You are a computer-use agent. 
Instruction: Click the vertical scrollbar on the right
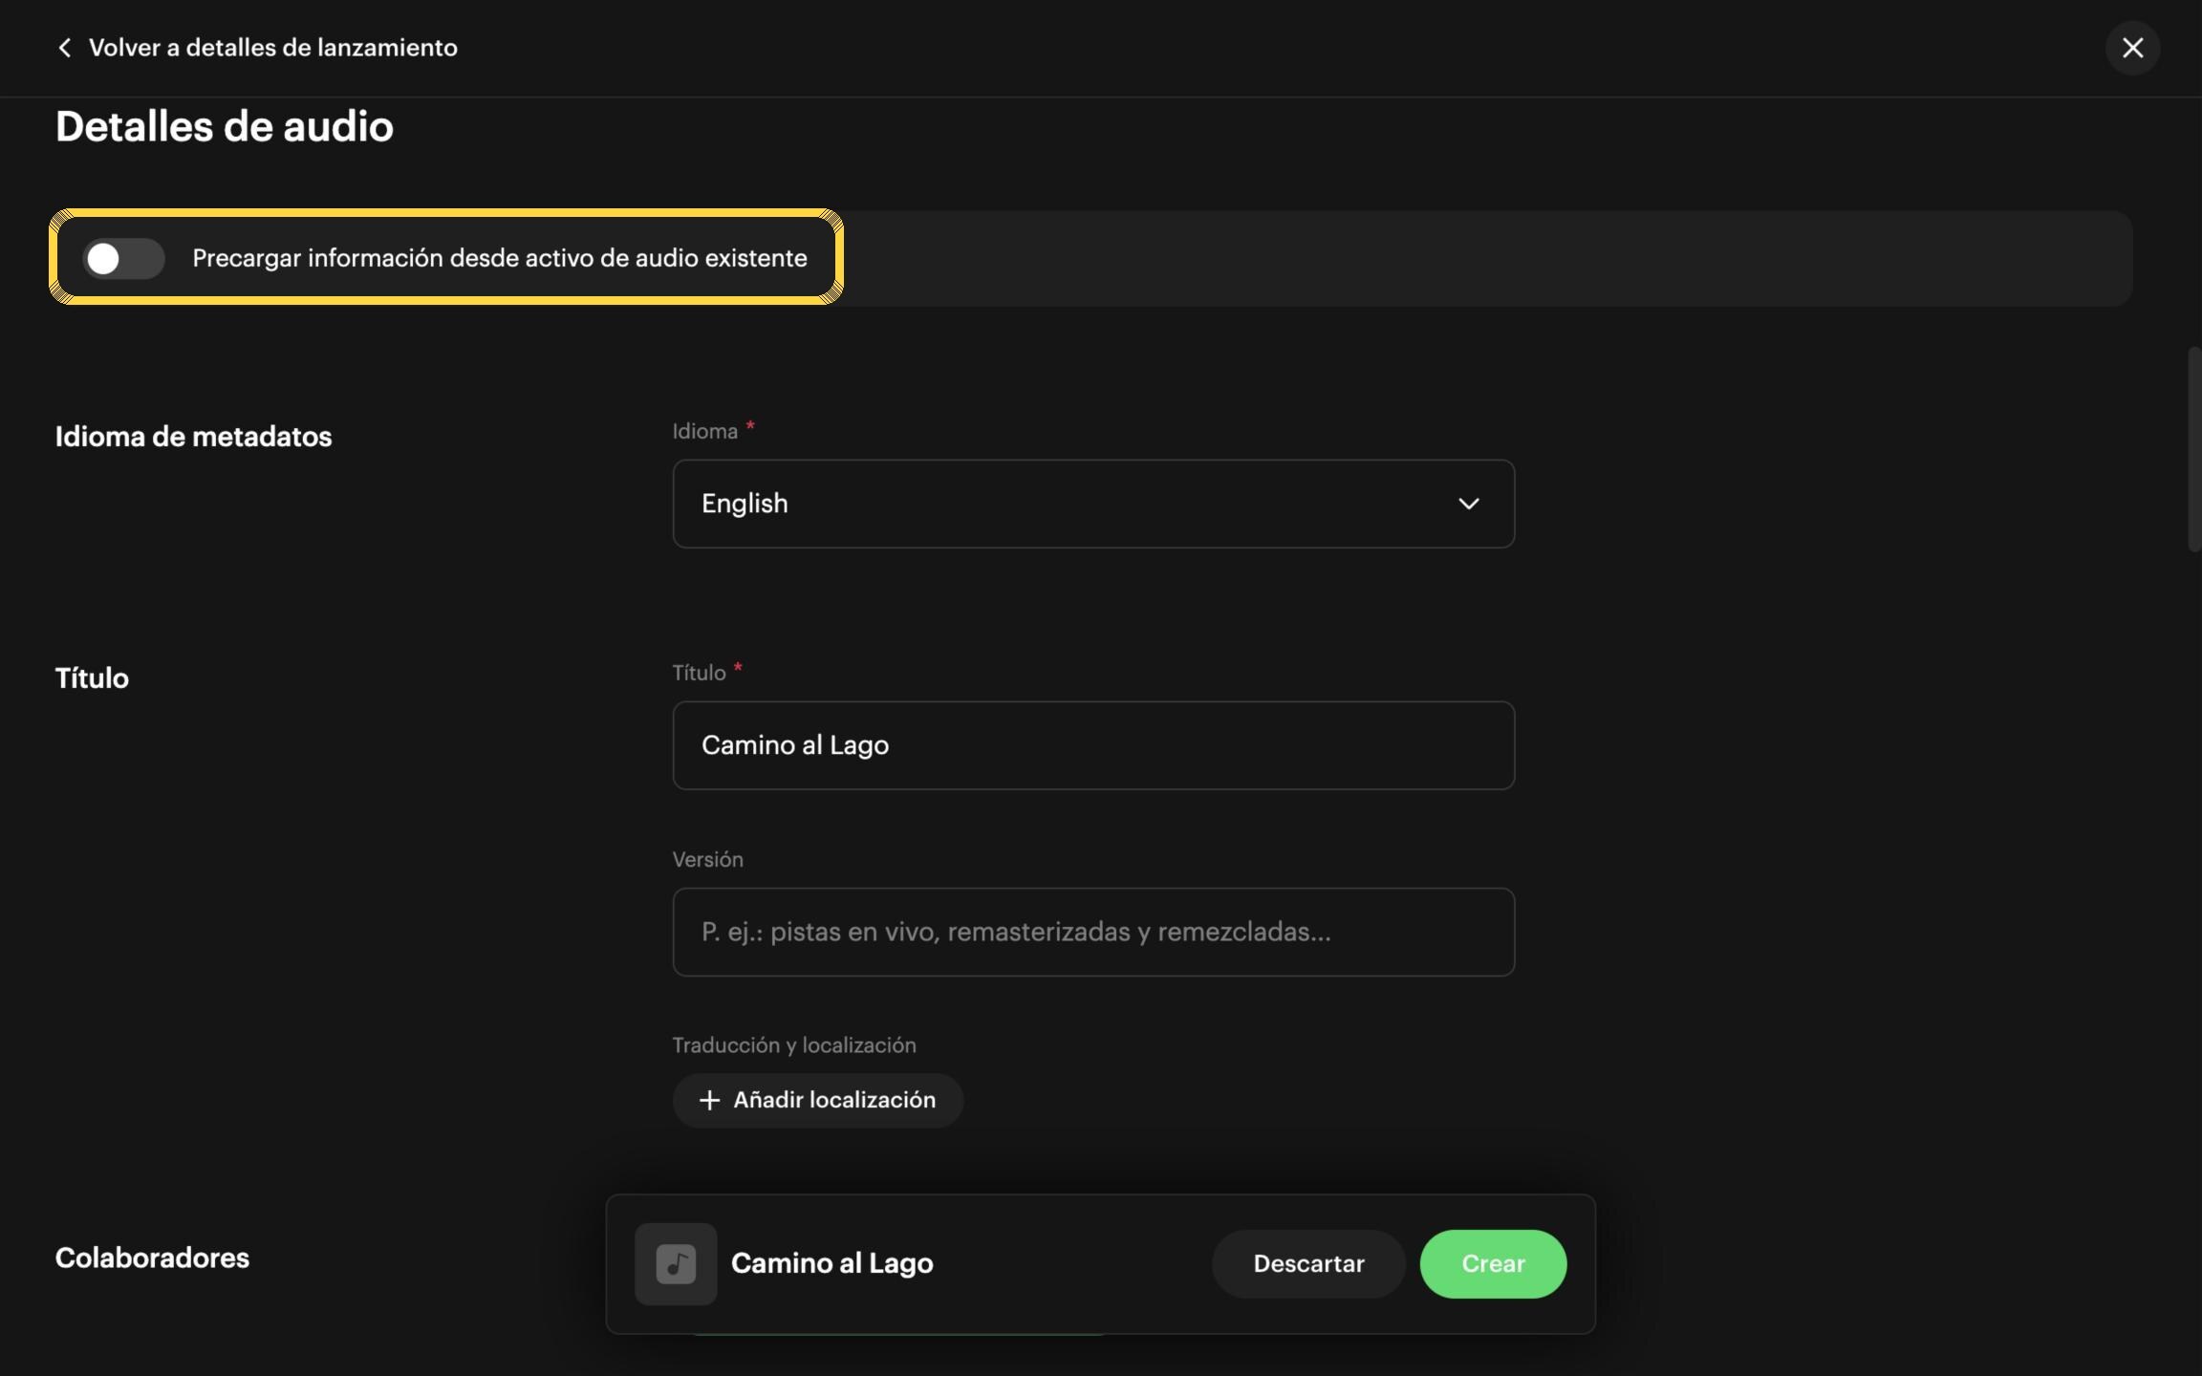(2194, 449)
